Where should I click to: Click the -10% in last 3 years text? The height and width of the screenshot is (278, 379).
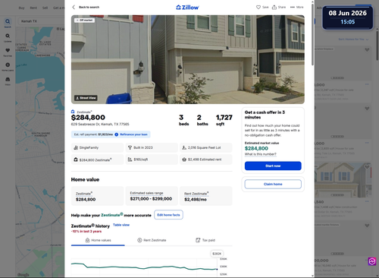[86, 232]
